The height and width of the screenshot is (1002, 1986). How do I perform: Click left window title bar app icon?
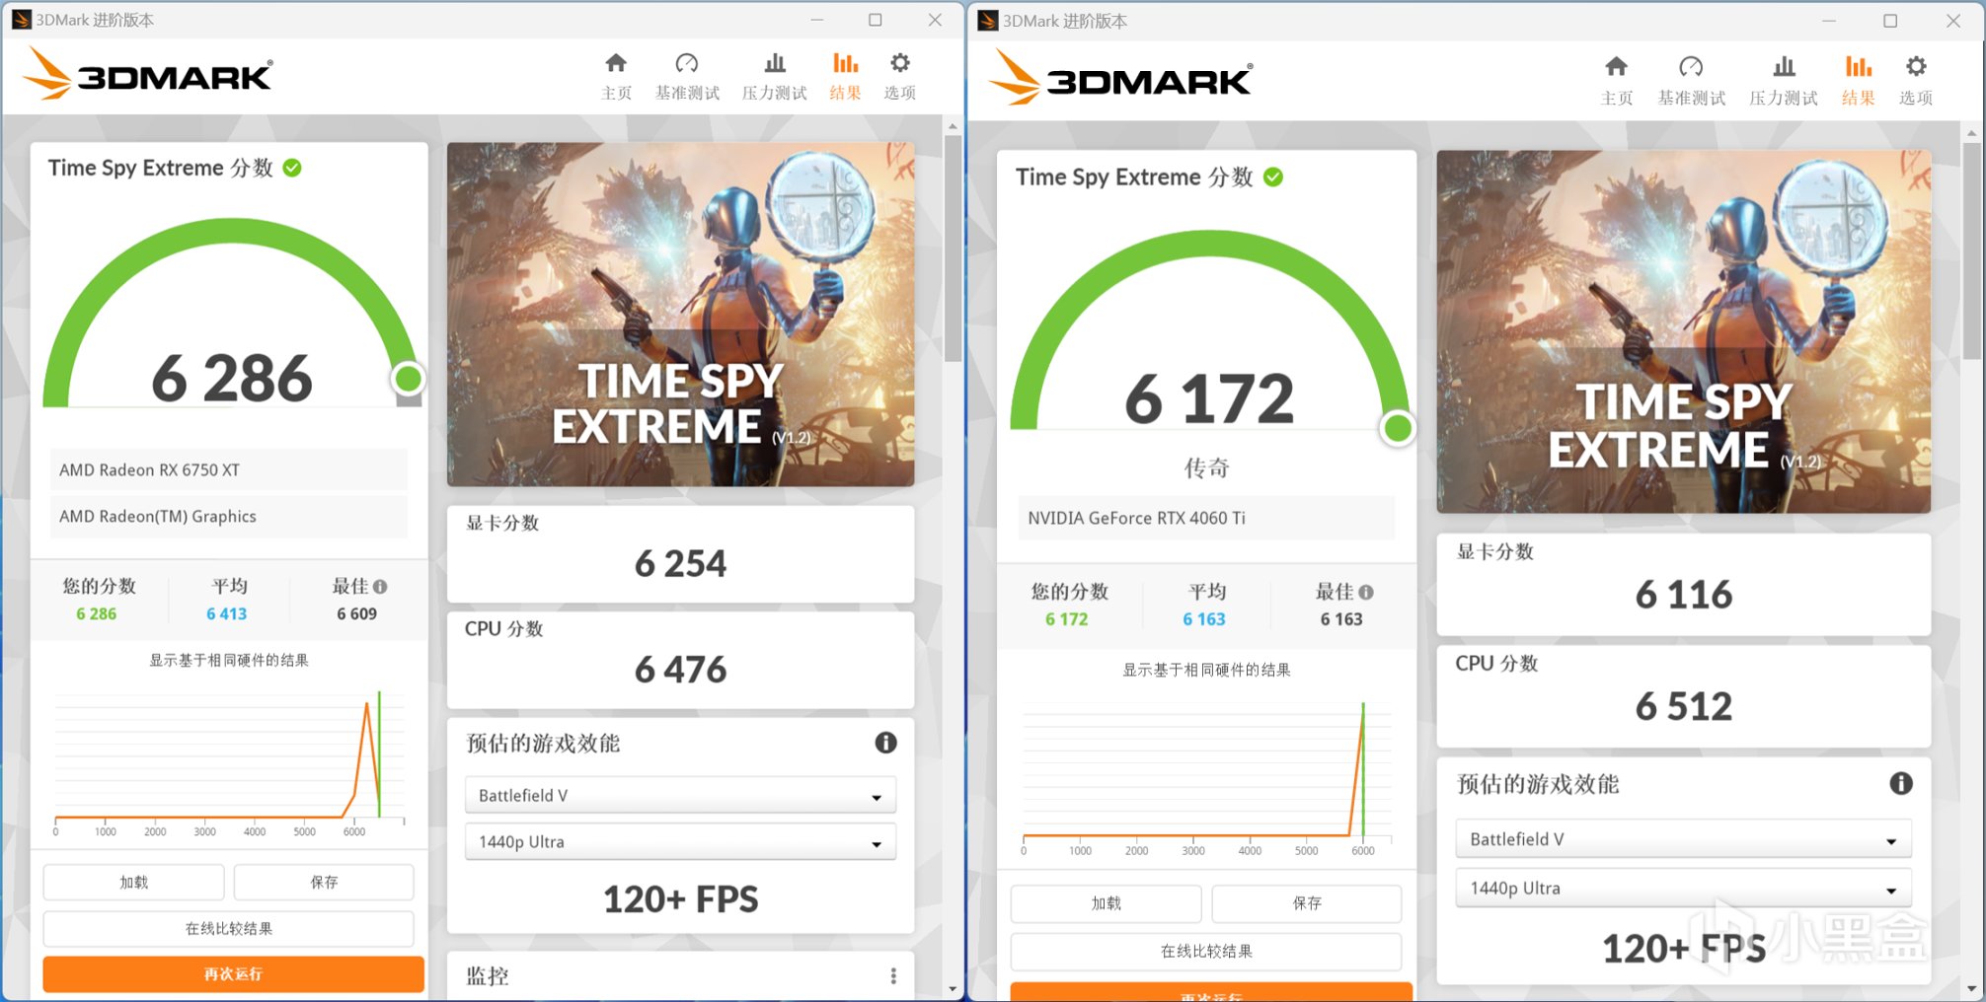tap(21, 20)
